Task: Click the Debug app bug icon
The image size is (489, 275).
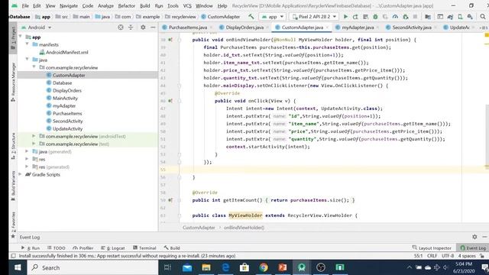Action: [x=375, y=17]
